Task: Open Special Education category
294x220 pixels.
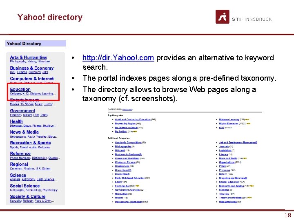Action: pyautogui.click(x=229, y=182)
